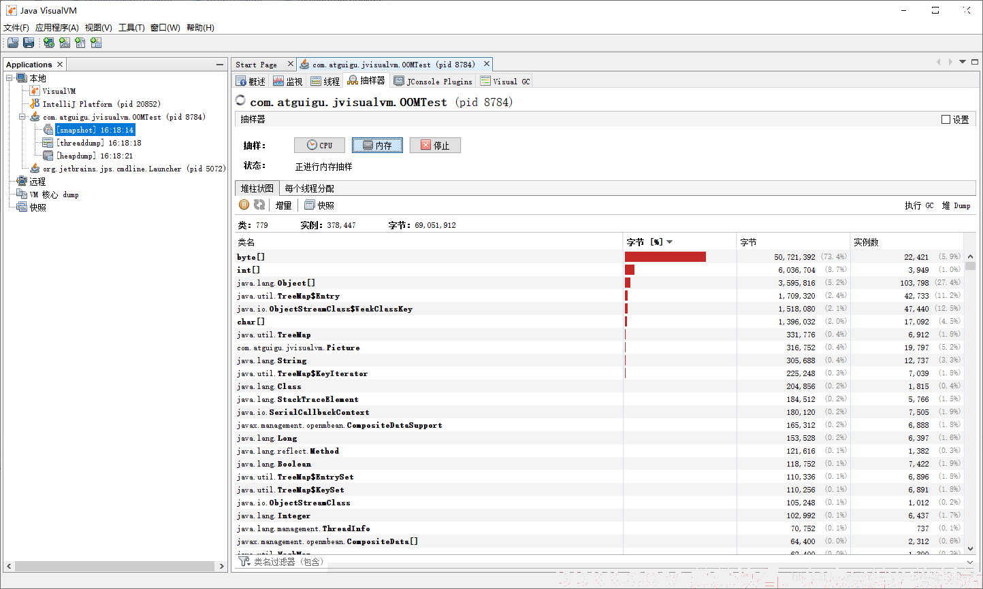This screenshot has width=983, height=589.
Task: Minimize the Applications panel
Action: coord(220,65)
